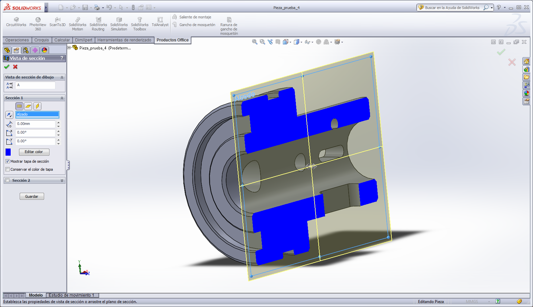Open the CircuitWorks add-in
Image resolution: width=533 pixels, height=307 pixels.
(x=16, y=22)
